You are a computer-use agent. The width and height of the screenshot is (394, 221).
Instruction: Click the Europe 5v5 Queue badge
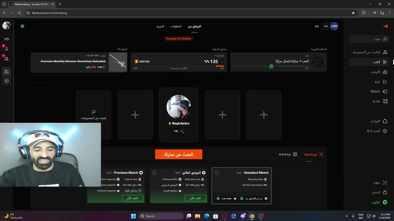[x=179, y=39]
